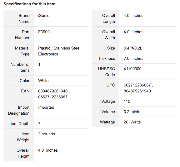This screenshot has width=180, height=167.
Task: Click the F3900 part number value
Action: [x=44, y=32]
